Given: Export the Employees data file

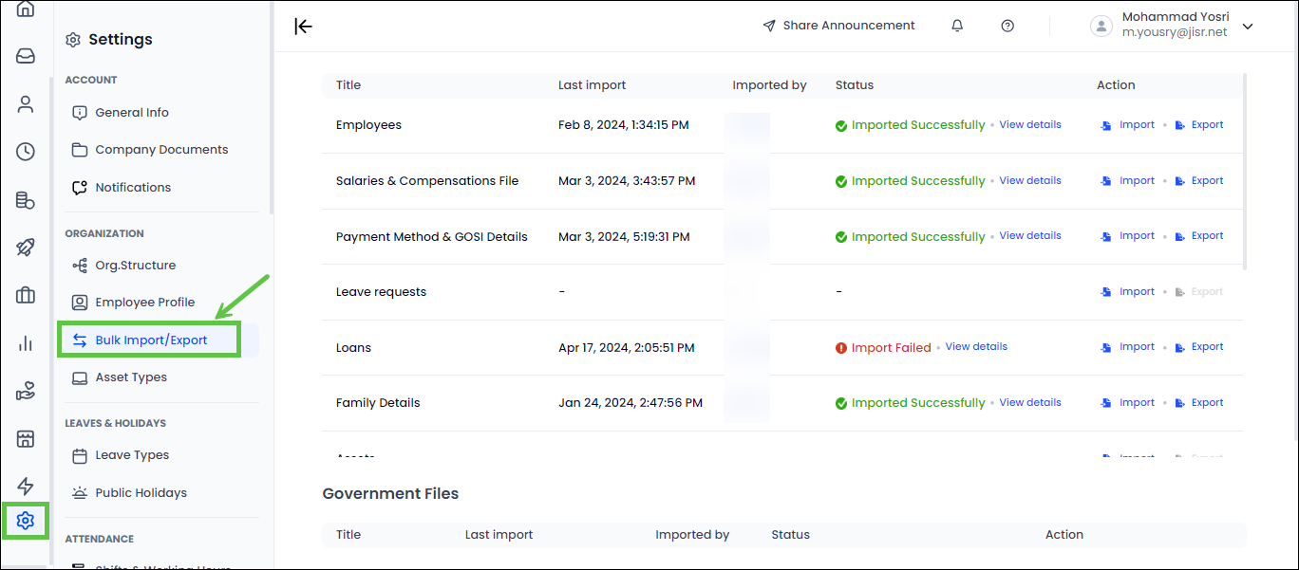Looking at the screenshot, I should pos(1199,125).
